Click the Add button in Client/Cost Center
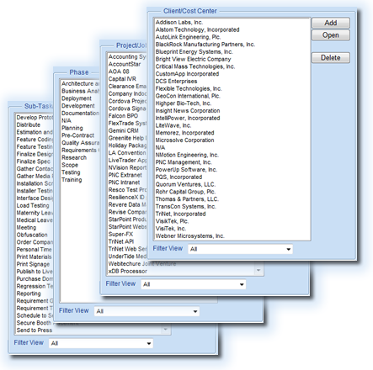 coord(331,23)
